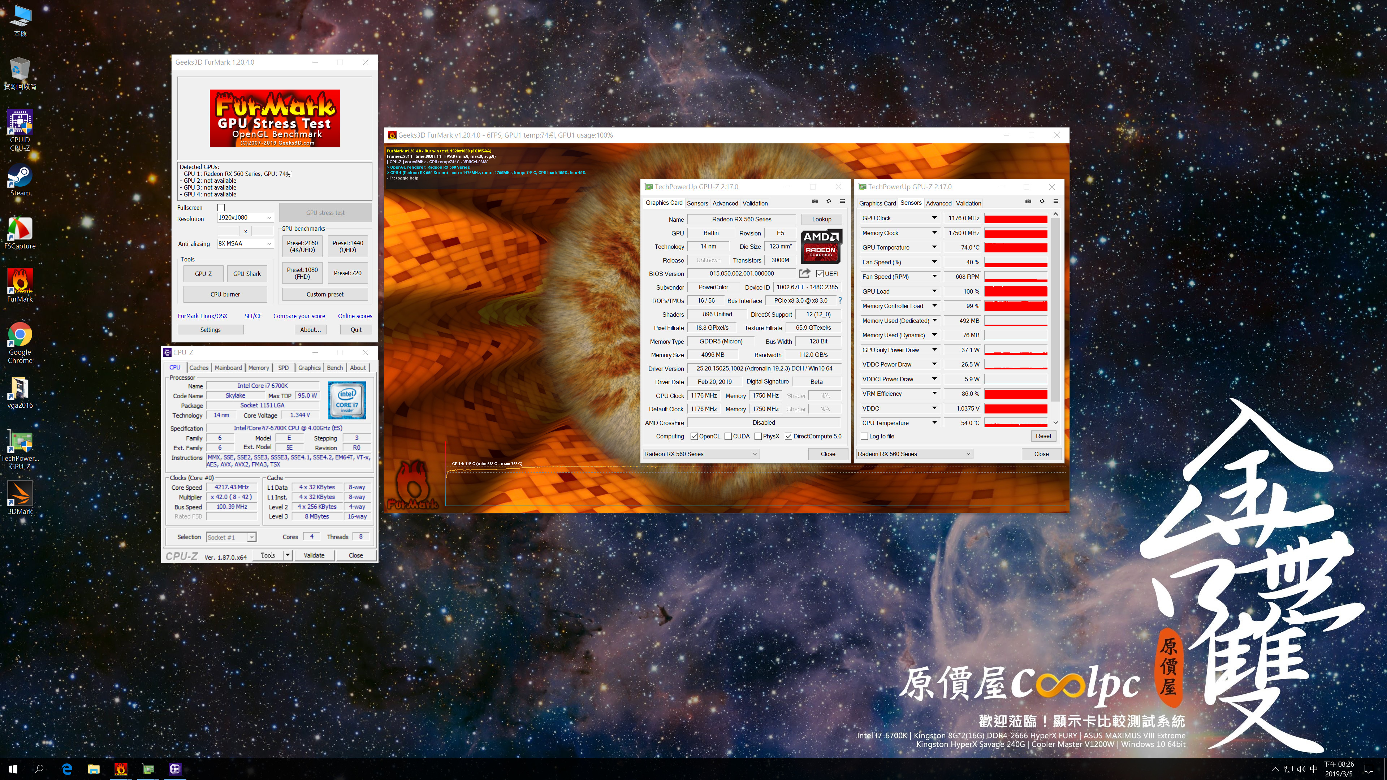Toggle the OpenCL checkbox
This screenshot has height=780, width=1387.
(x=694, y=436)
